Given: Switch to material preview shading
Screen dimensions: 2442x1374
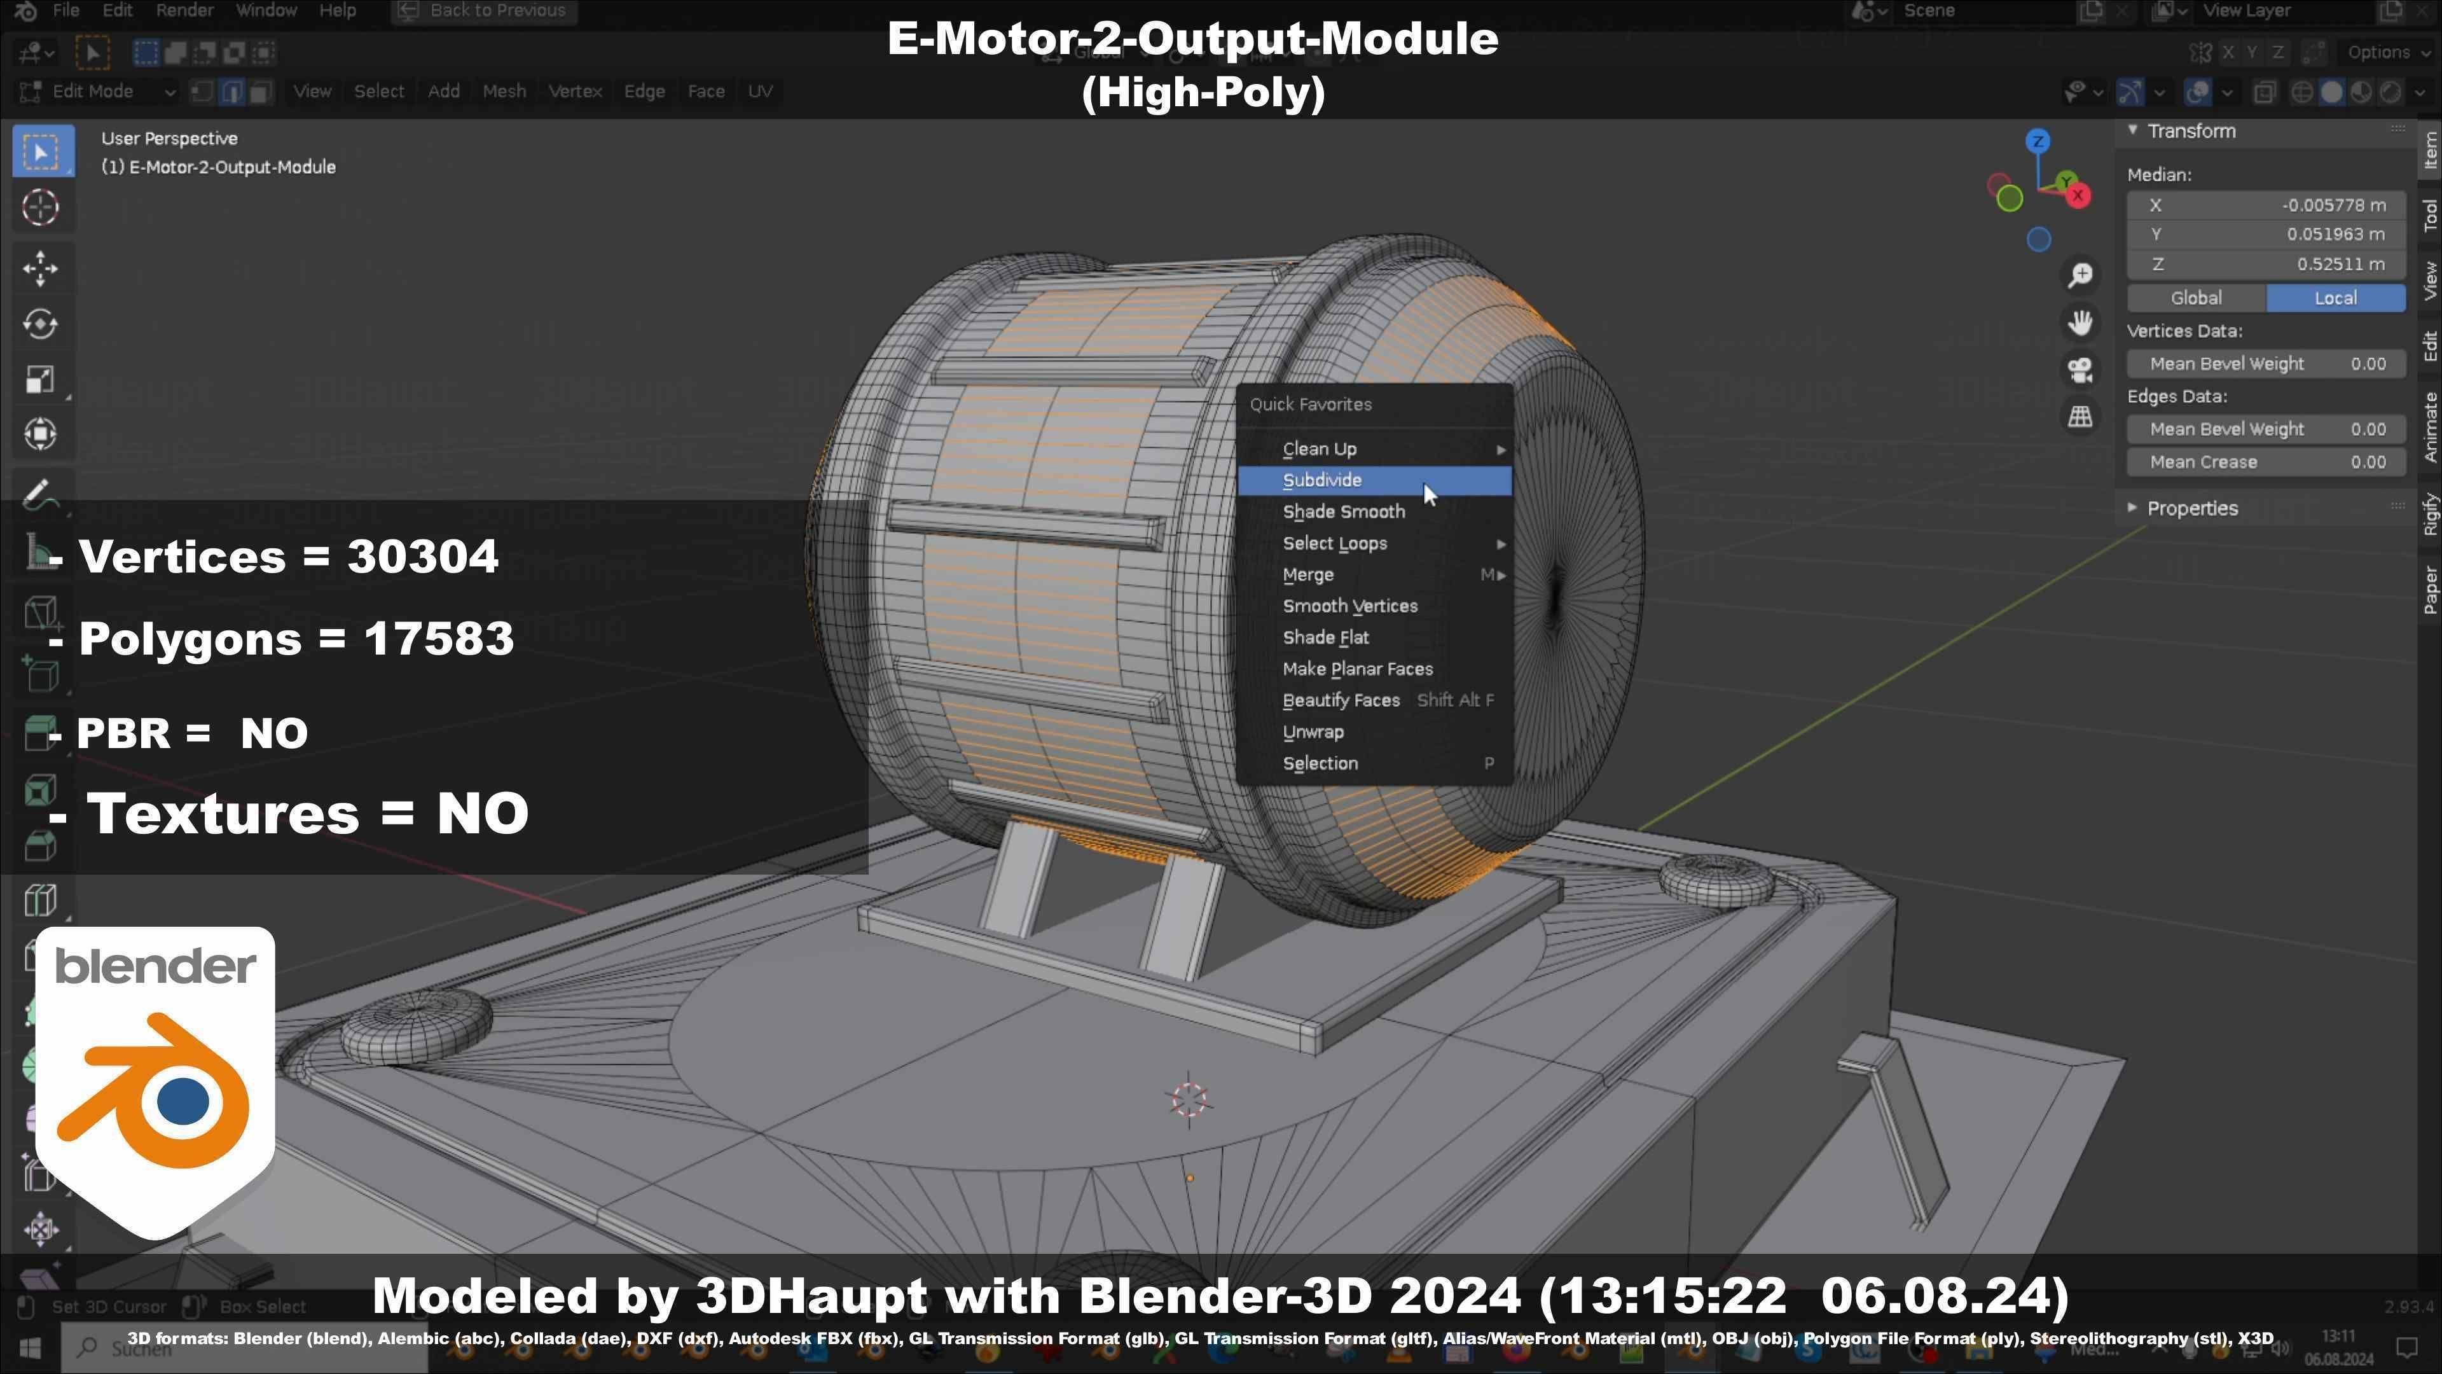Looking at the screenshot, I should [2361, 92].
